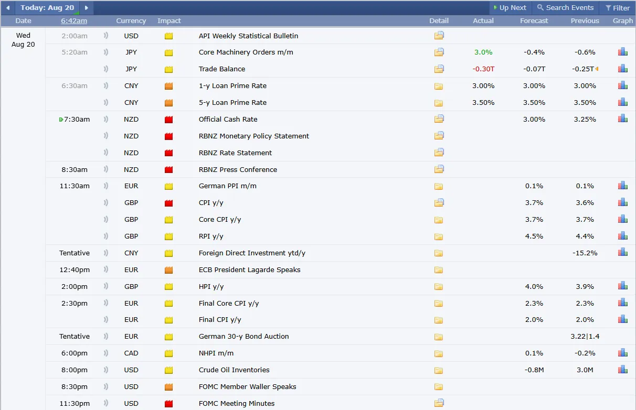Open detail folder for API Weekly Statistical Bulletin

439,36
